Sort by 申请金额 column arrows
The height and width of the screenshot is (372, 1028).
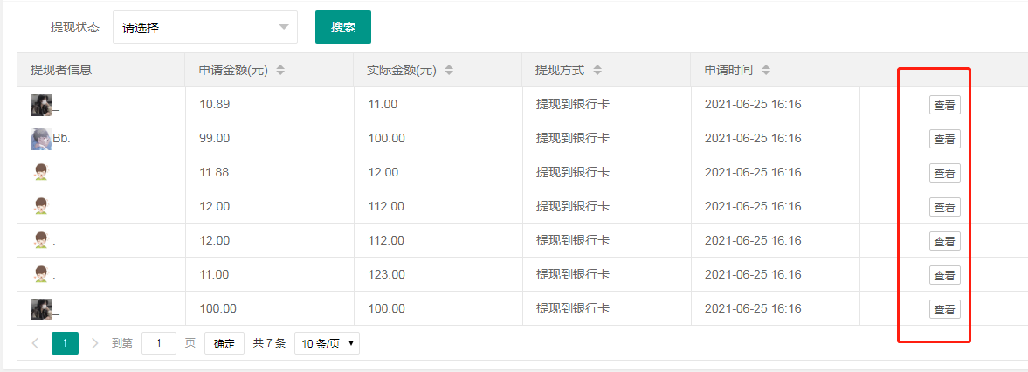coord(280,70)
